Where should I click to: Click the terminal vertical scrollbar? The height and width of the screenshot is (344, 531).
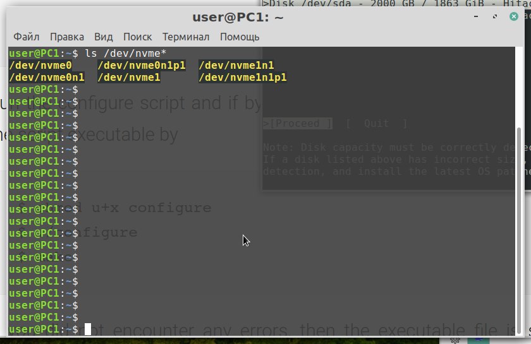[x=518, y=230]
